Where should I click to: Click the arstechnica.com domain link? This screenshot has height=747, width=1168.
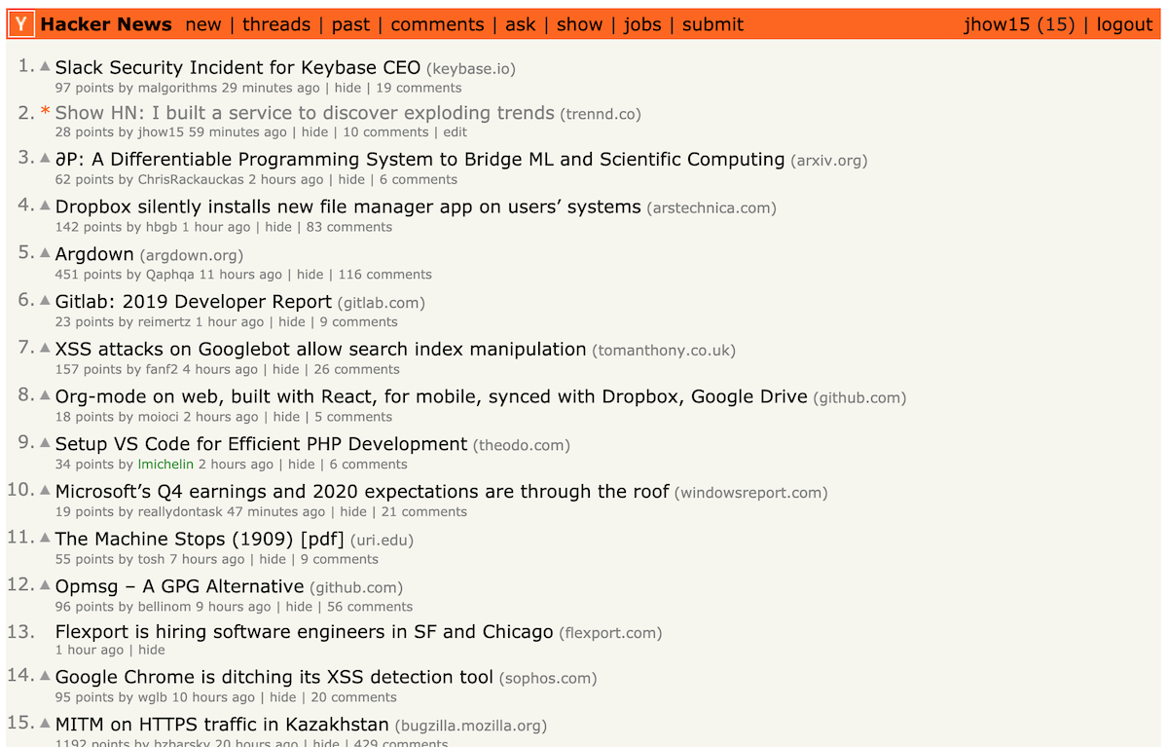tap(712, 208)
